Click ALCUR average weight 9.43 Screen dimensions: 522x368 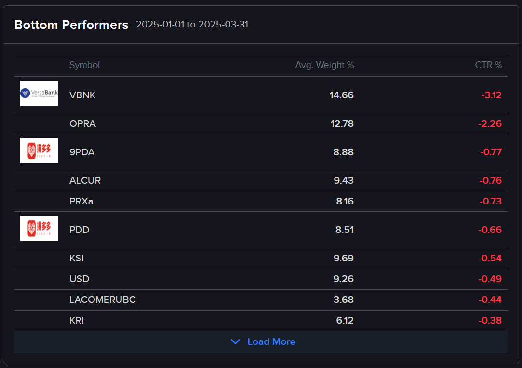coord(344,180)
